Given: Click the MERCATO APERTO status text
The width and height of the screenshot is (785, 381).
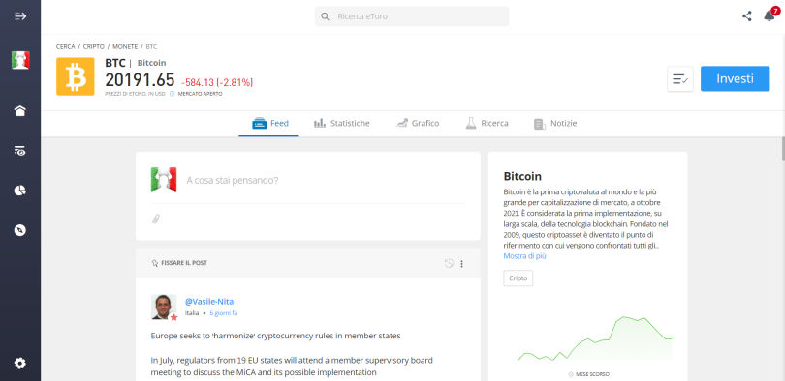Looking at the screenshot, I should click(201, 94).
